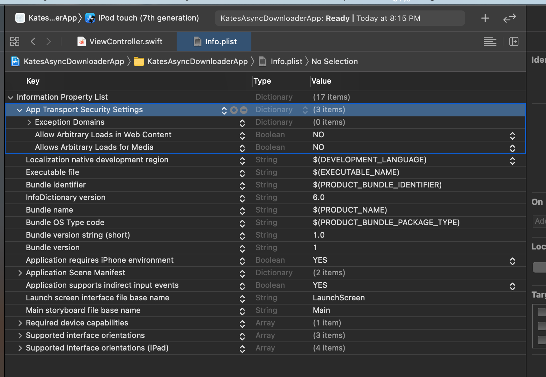Click the iPod touch device icon

(90, 18)
